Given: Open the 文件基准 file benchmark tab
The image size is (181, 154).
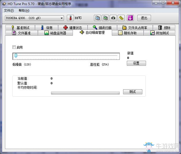Looking at the screenshot, I should point(22,33).
